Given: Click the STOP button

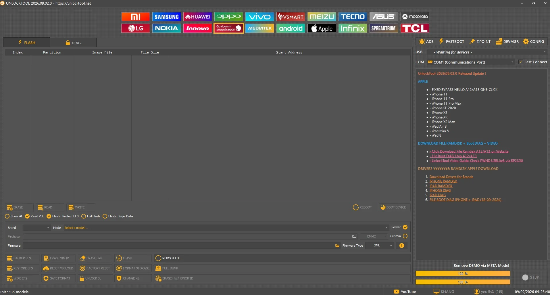Looking at the screenshot, I should [530, 277].
